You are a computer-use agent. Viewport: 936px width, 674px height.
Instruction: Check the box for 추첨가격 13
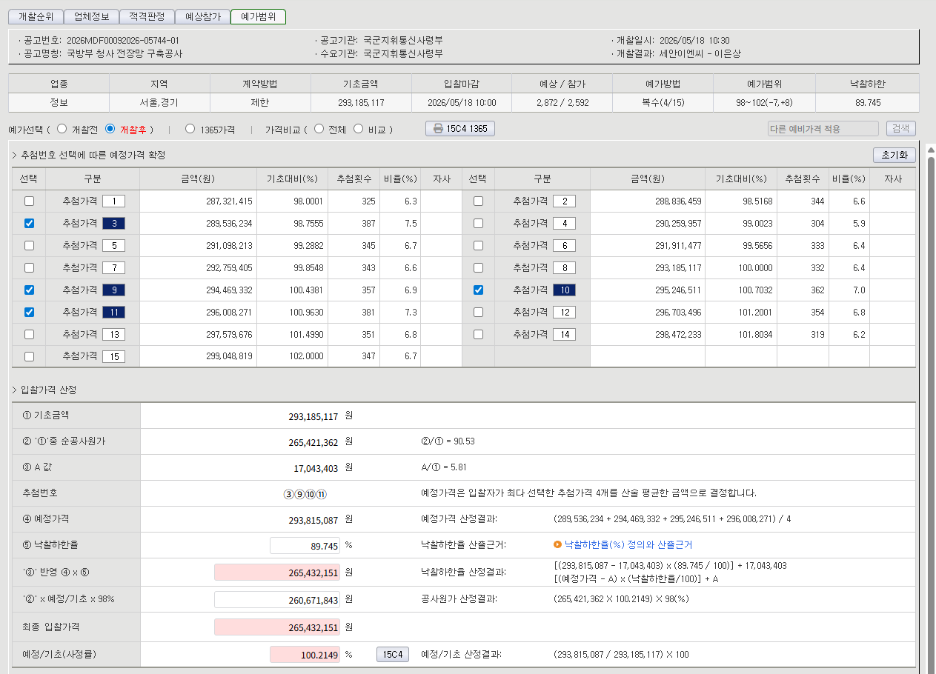tap(29, 334)
